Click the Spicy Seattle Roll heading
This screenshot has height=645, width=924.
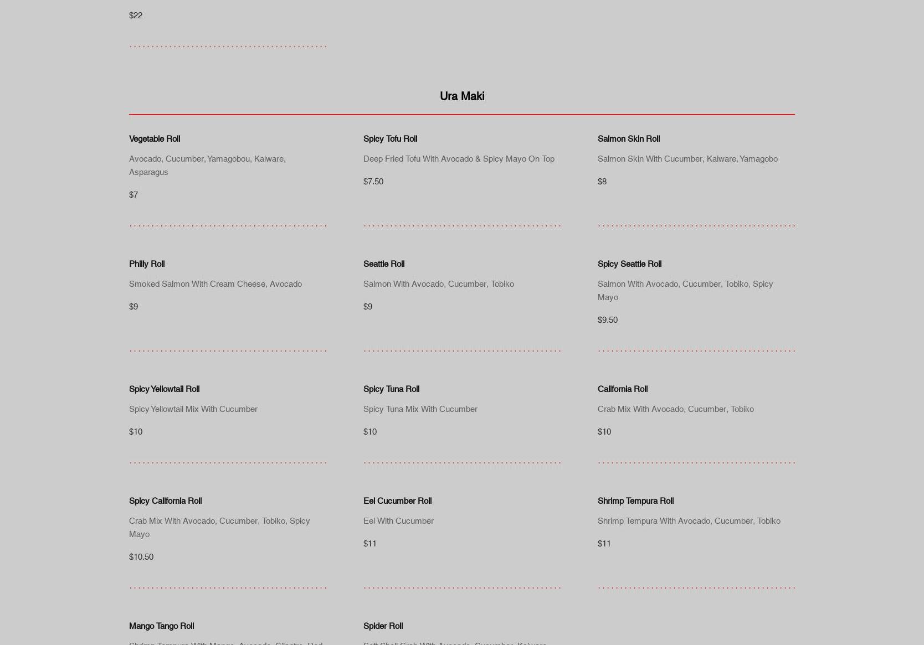tap(629, 264)
